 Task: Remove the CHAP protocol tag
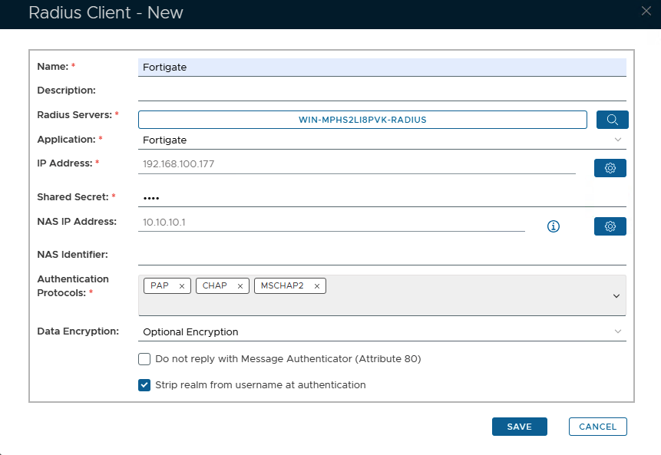click(240, 286)
